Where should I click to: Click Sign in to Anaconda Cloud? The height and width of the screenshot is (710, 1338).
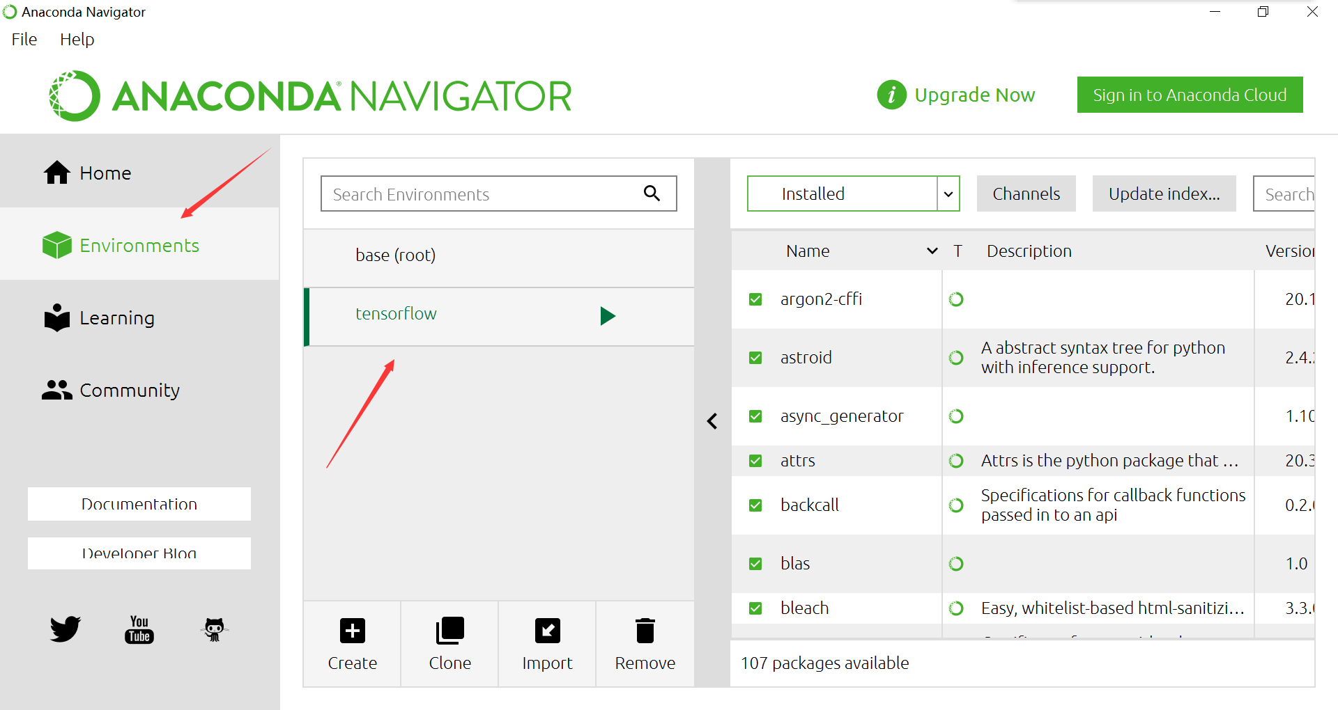tap(1190, 95)
